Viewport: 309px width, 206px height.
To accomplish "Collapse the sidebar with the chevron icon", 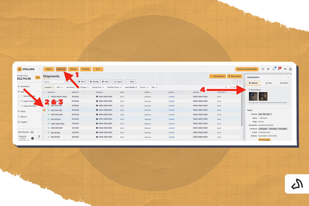I will tap(39, 69).
